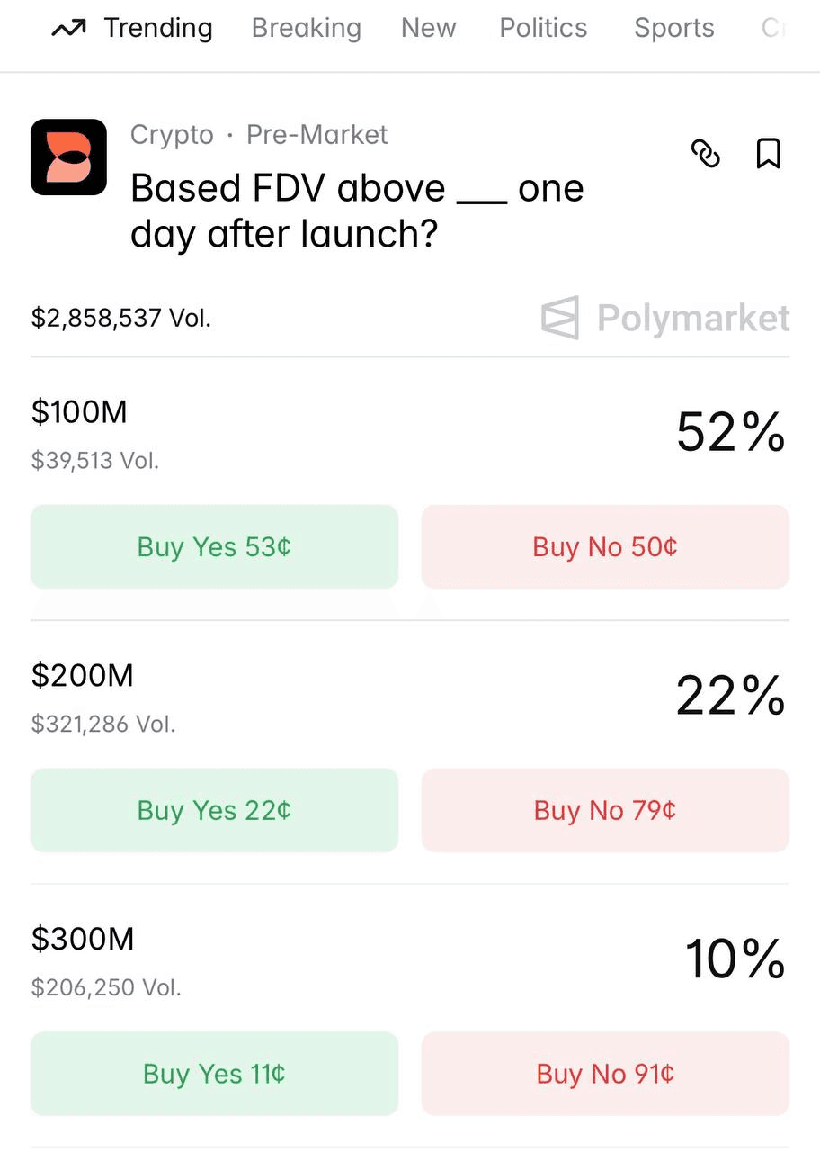Select the Trending tab label

point(158,29)
